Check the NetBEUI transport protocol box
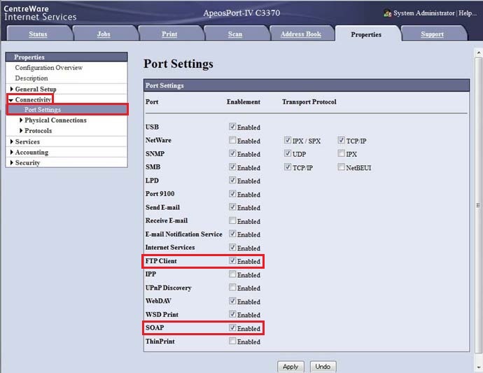The height and width of the screenshot is (373, 483). click(341, 167)
